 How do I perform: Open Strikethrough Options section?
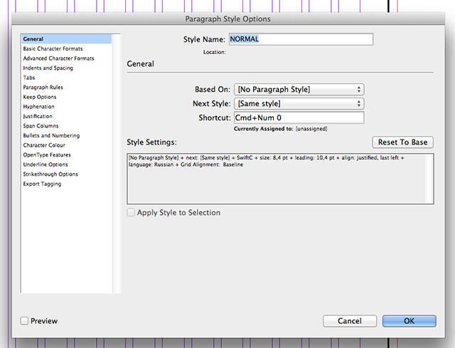pos(50,174)
